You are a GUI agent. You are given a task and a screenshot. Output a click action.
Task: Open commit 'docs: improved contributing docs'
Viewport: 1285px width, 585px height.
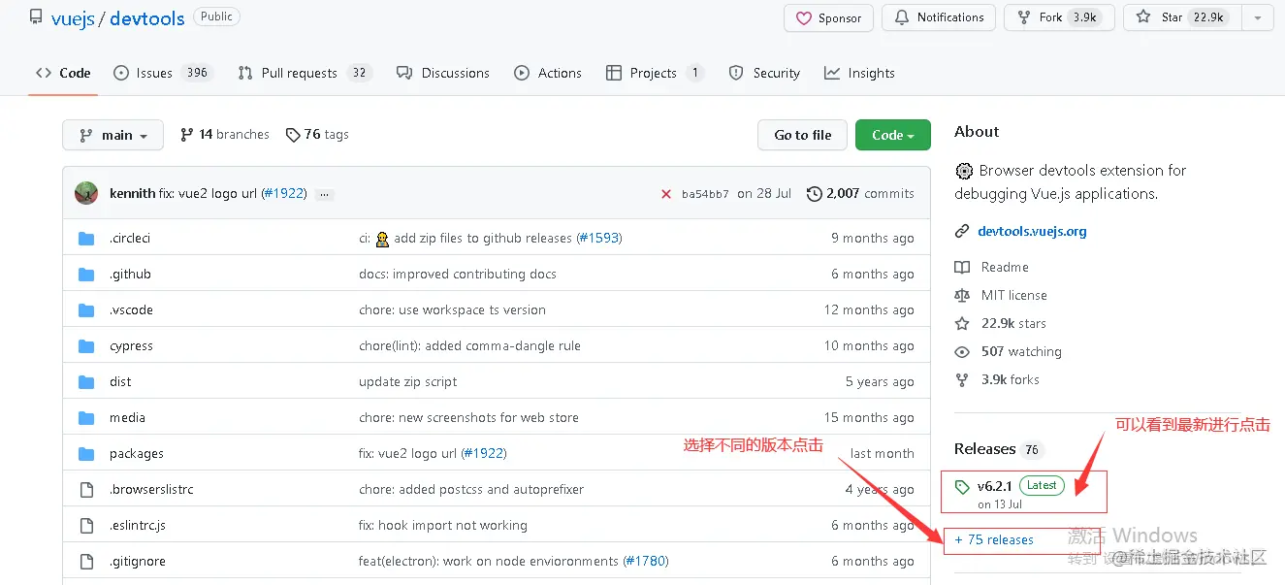coord(458,274)
